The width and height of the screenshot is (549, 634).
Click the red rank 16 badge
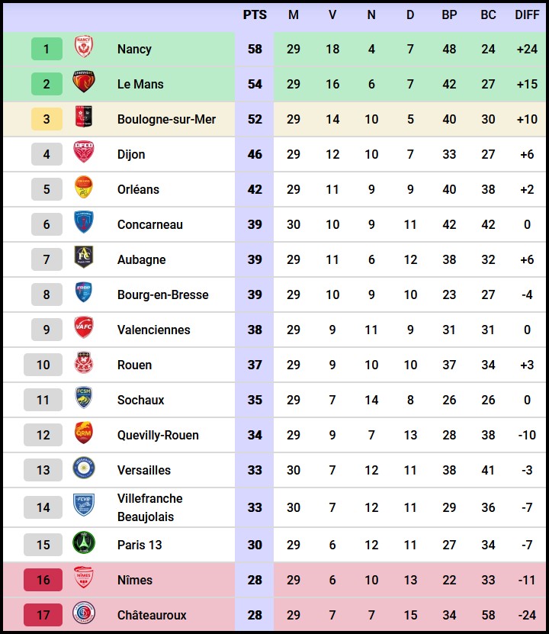(43, 580)
